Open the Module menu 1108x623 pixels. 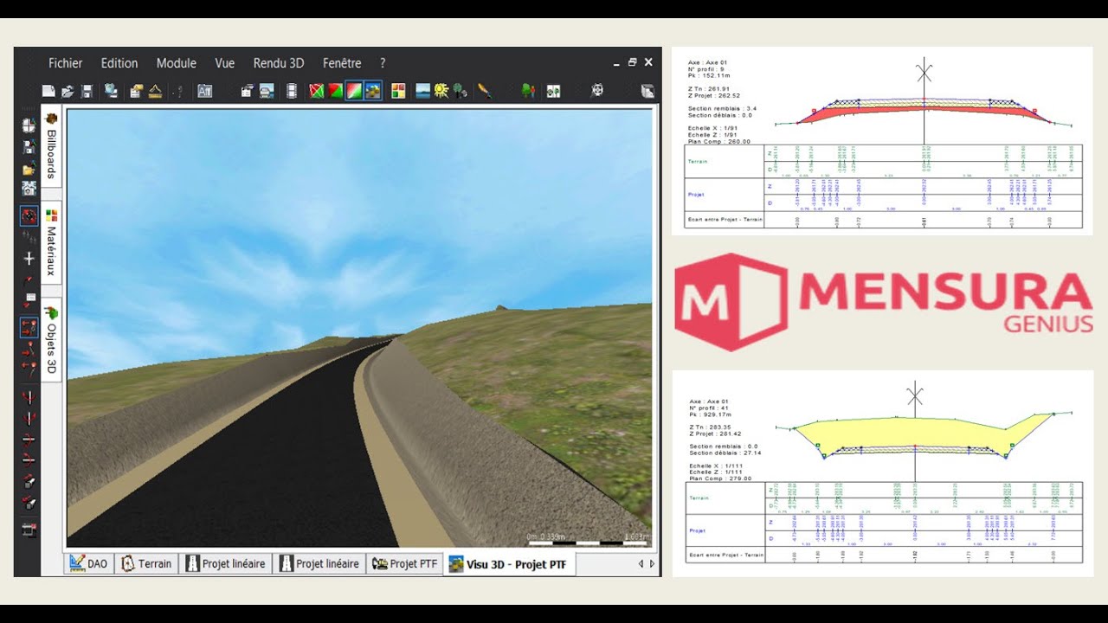(x=177, y=63)
